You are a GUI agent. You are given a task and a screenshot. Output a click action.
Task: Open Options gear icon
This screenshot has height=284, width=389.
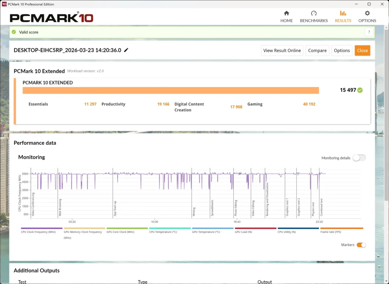pos(367,13)
